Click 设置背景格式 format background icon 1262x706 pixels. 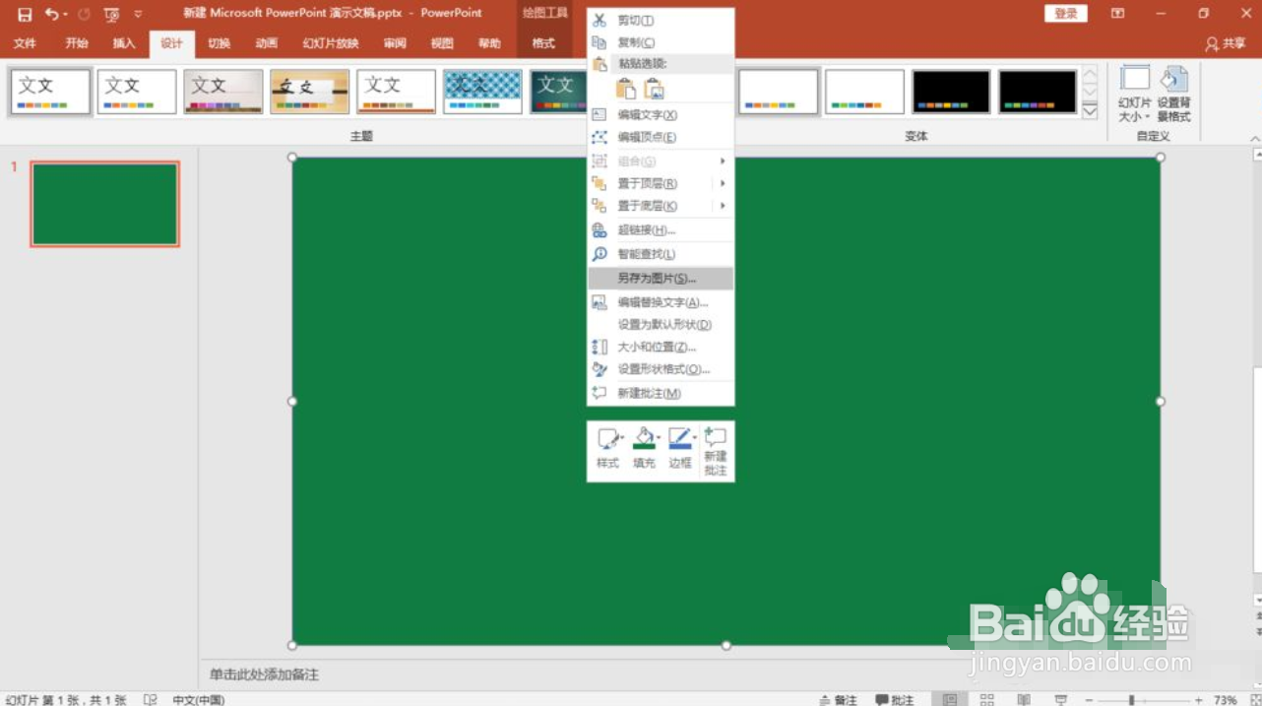pyautogui.click(x=1173, y=95)
